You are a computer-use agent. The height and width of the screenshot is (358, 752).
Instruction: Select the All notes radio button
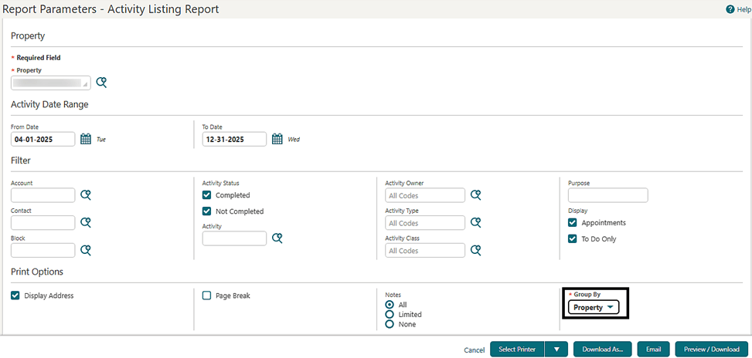[390, 305]
